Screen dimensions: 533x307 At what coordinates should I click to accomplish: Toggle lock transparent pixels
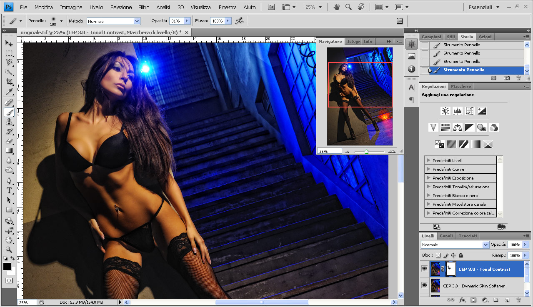click(x=438, y=255)
